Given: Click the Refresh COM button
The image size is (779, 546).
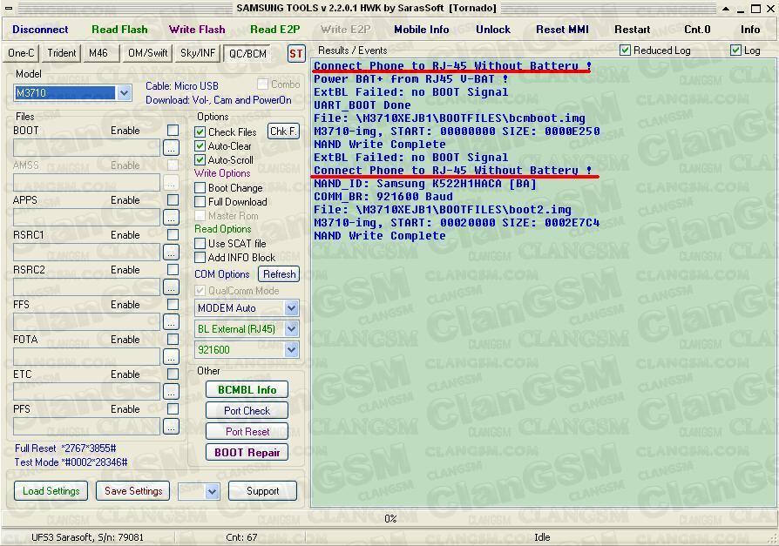Looking at the screenshot, I should click(x=279, y=274).
